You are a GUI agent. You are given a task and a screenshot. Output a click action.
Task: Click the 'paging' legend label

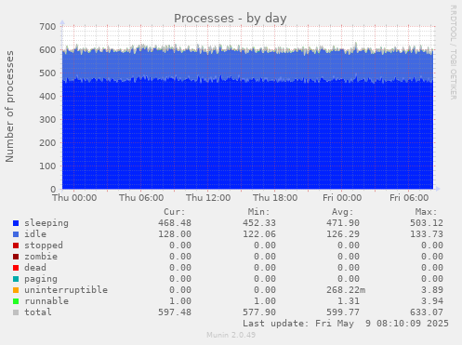(x=41, y=279)
